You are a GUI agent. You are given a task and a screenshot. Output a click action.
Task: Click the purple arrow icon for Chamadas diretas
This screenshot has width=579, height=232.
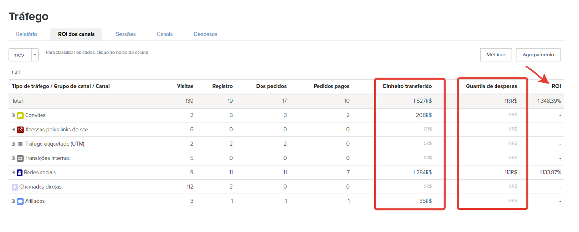(x=14, y=187)
